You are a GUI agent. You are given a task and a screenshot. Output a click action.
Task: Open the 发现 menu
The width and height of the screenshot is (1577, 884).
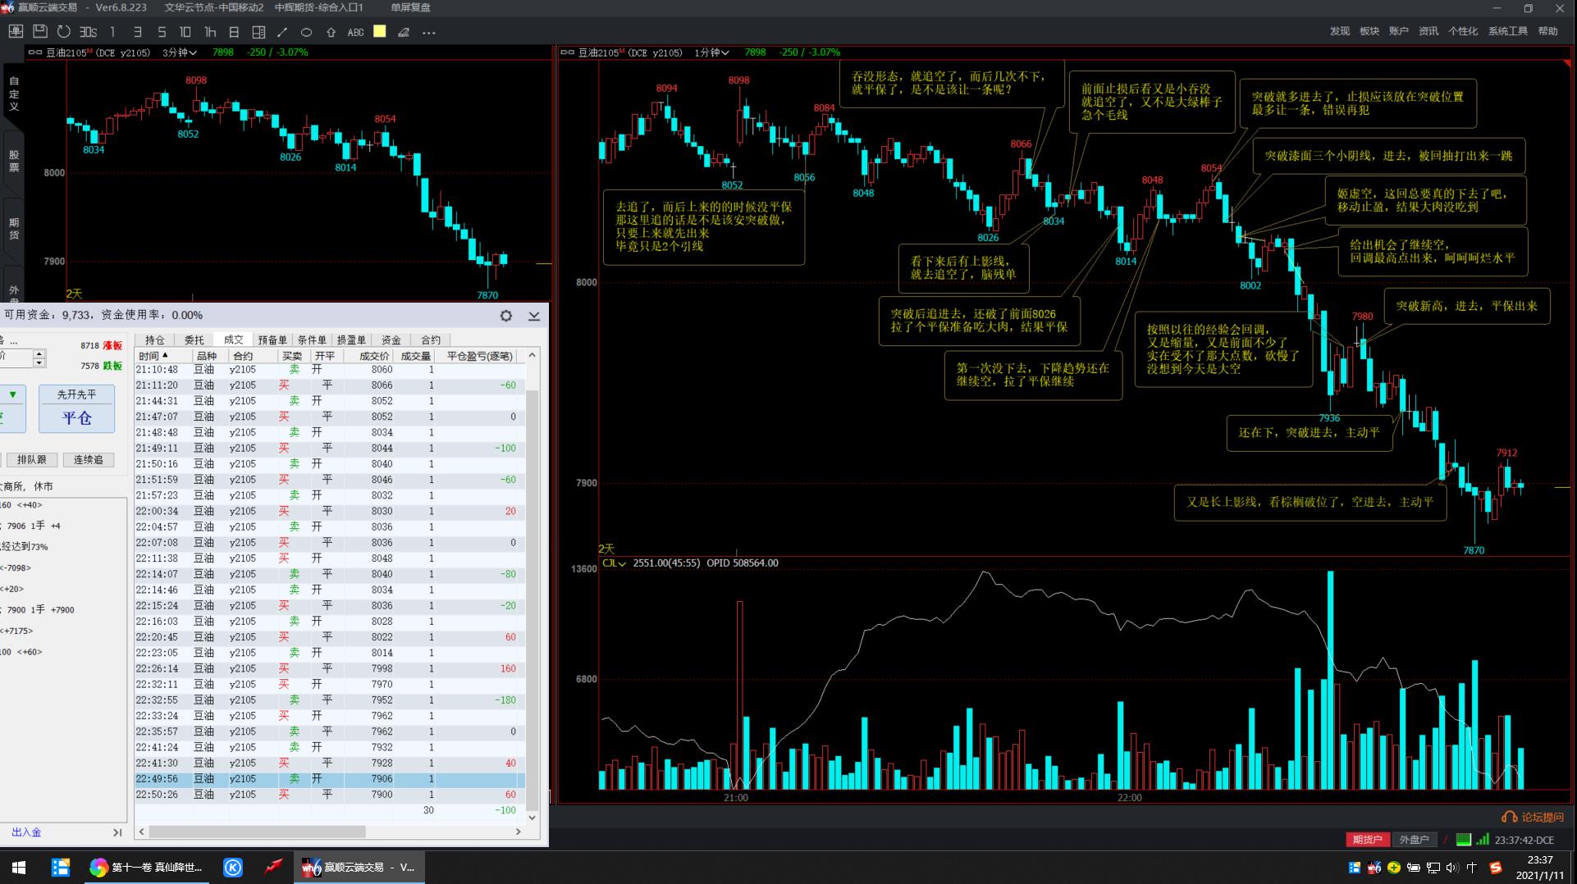point(1340,31)
